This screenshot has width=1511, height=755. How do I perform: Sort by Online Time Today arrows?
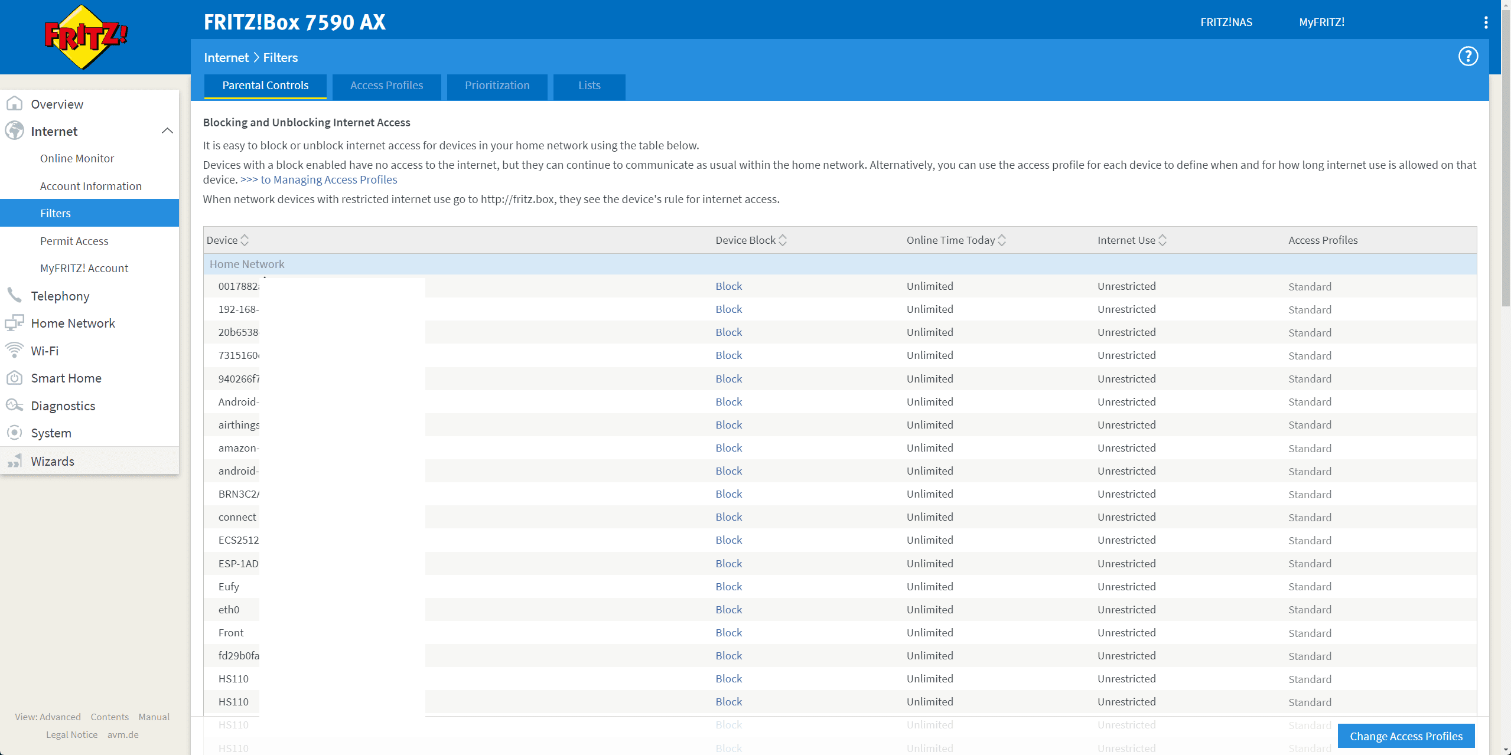pos(1002,240)
